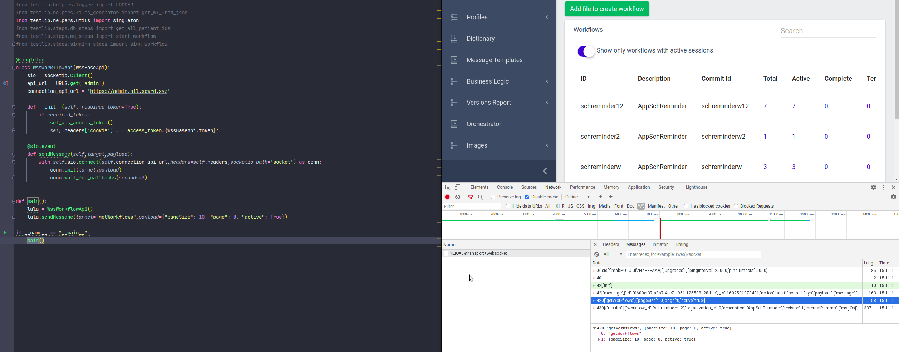
Task: Run the script with green gutter arrow
Action: point(5,233)
